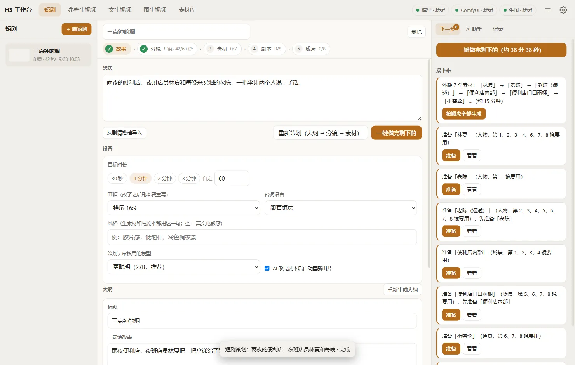The image size is (575, 365).
Task: Click 从剧情搭档导入 button
Action: [124, 133]
